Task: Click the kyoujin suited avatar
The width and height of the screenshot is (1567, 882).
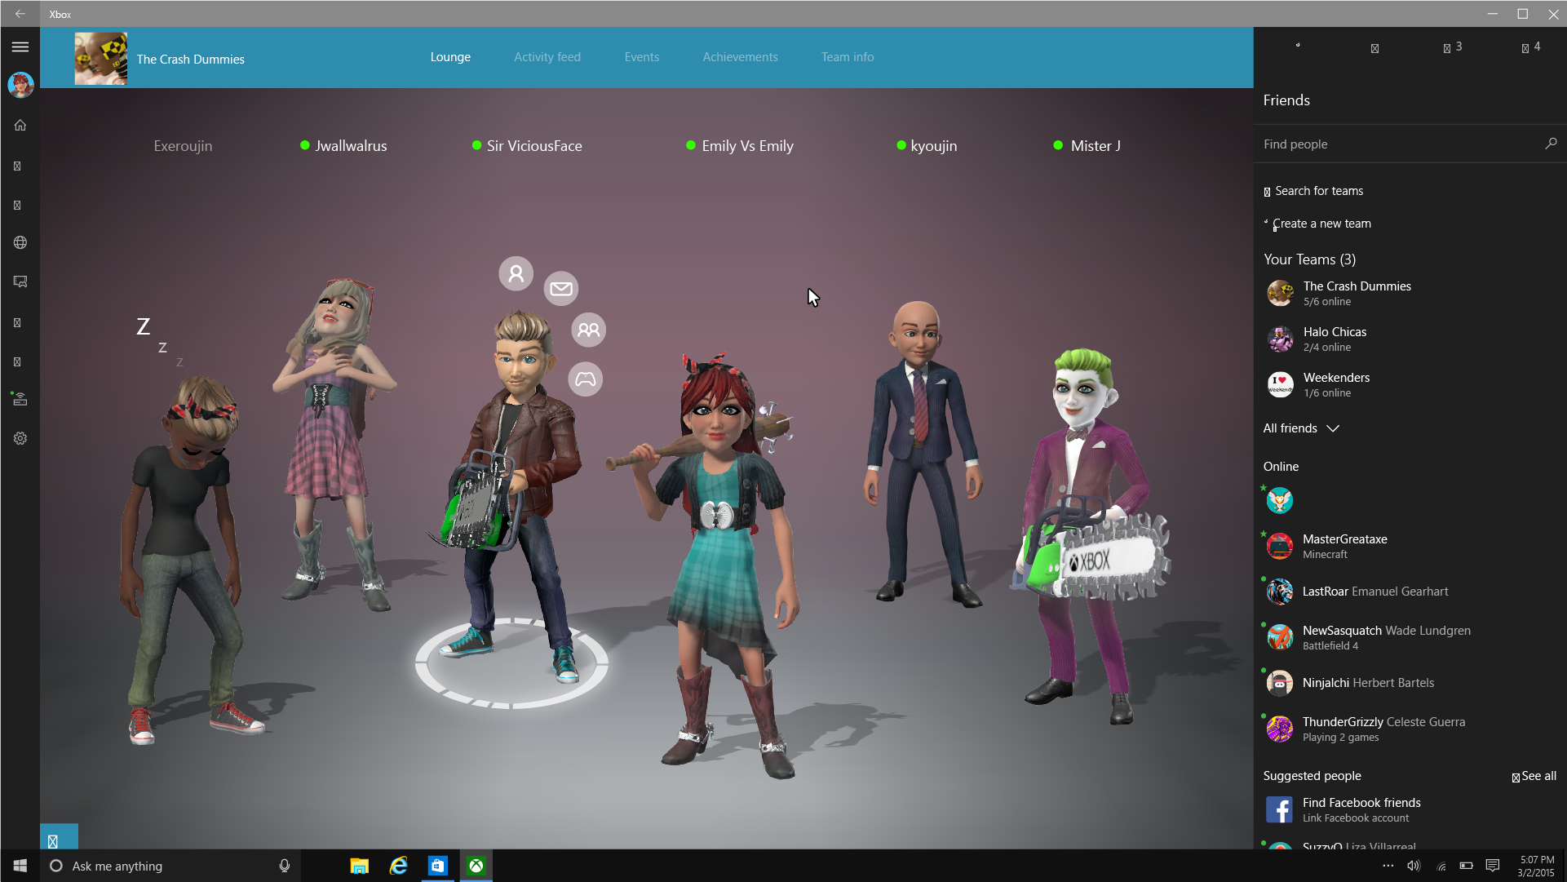Action: (x=922, y=453)
